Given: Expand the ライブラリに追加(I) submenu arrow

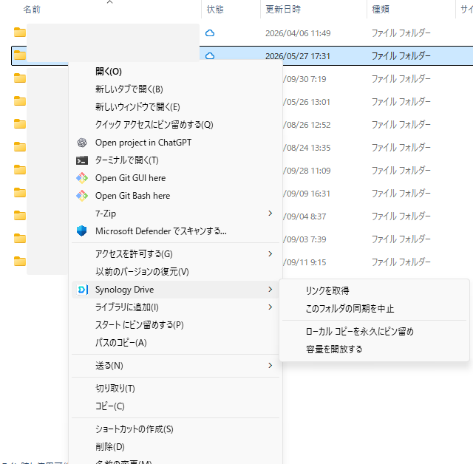Looking at the screenshot, I should point(270,307).
